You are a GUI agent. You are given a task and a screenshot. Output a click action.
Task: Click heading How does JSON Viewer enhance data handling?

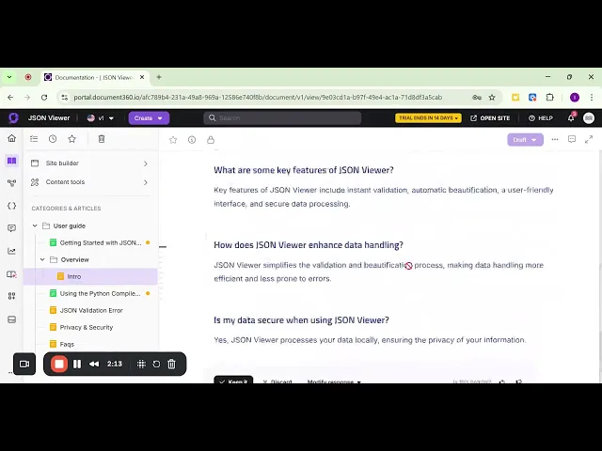click(309, 245)
